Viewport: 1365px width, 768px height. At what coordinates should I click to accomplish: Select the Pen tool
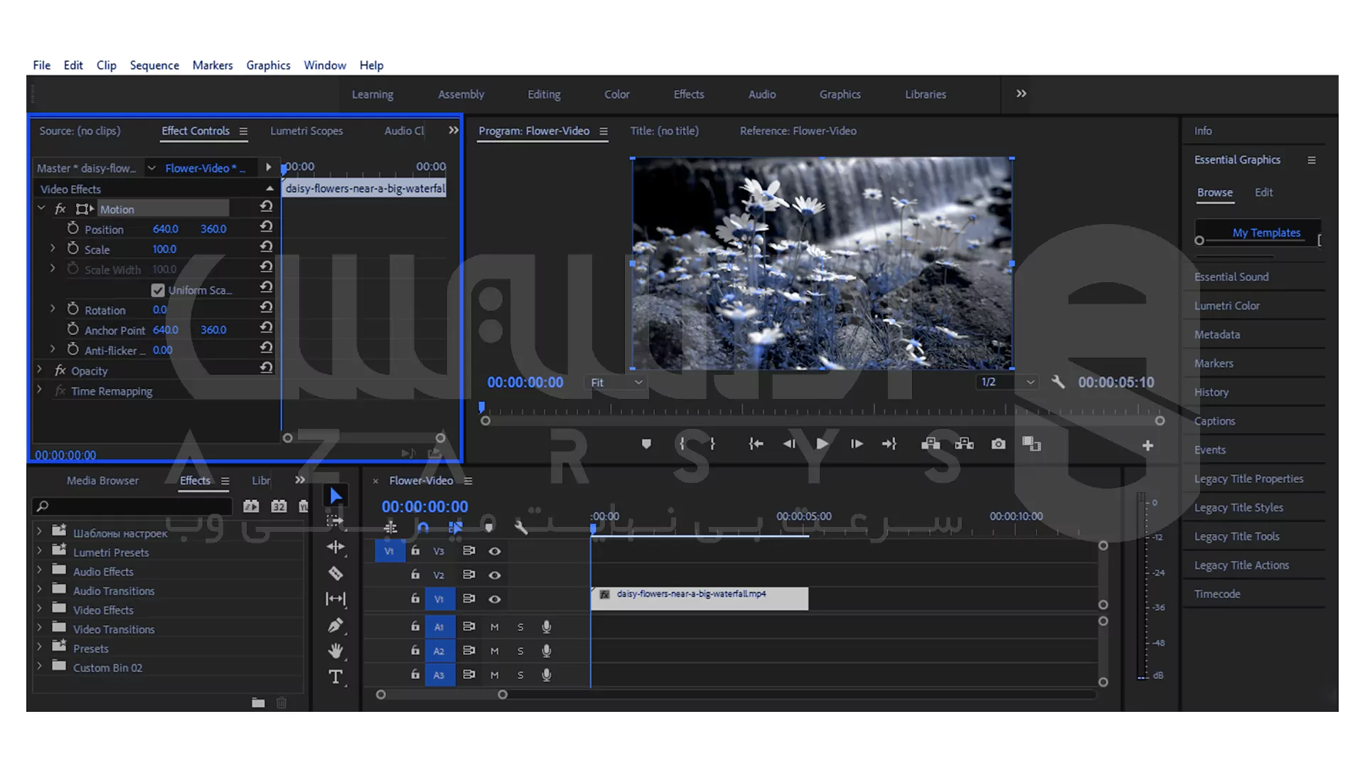[x=336, y=625]
